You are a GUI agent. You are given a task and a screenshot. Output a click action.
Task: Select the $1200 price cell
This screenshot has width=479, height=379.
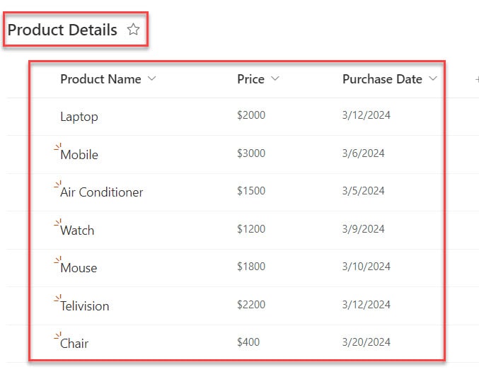(x=251, y=229)
